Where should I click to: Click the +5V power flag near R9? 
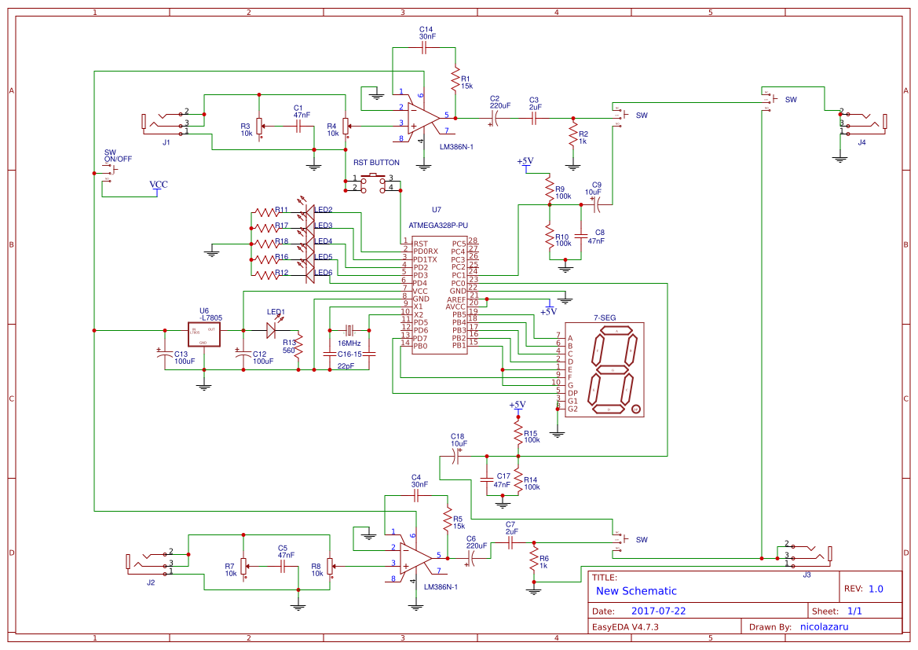[x=527, y=163]
